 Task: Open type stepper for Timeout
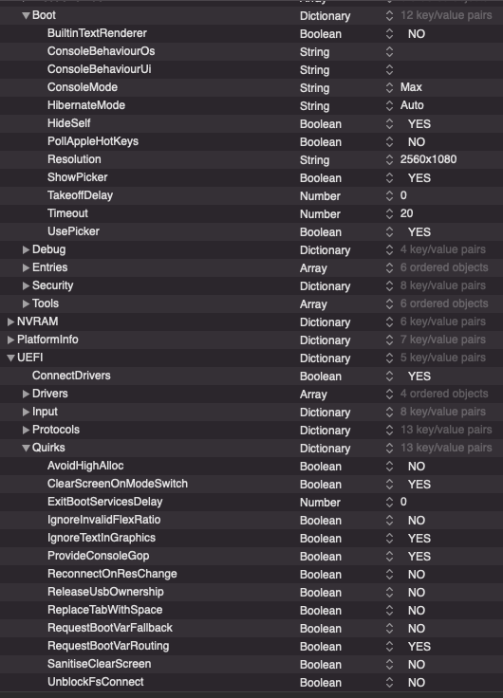click(389, 213)
